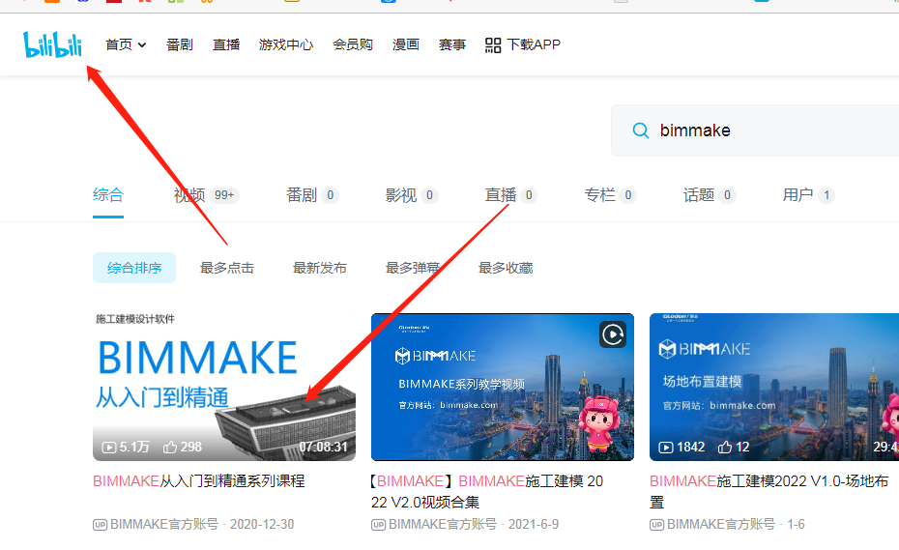Sort by 最多点击
This screenshot has height=550, width=899.
point(226,268)
